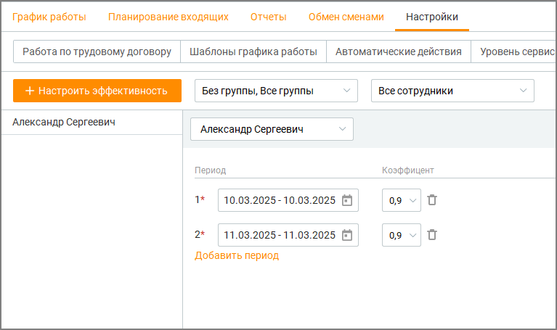The height and width of the screenshot is (330, 557).
Task: Expand the Все сотрудники dropdown
Action: [452, 91]
